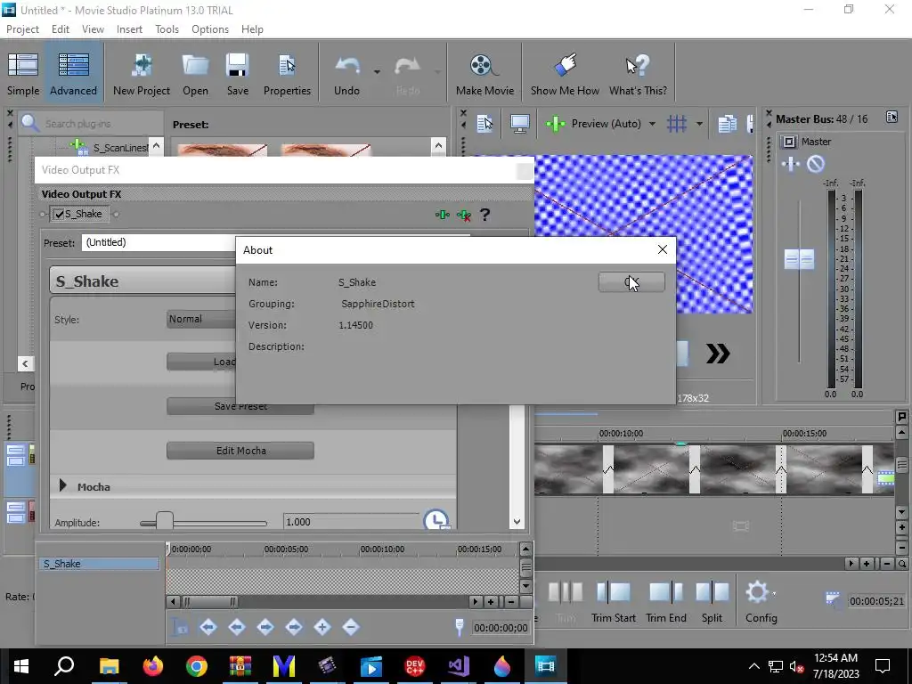Save the project with the Save icon

(x=237, y=74)
